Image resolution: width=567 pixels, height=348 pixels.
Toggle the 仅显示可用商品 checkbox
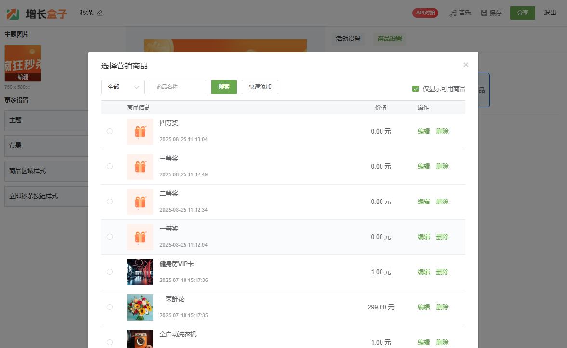coord(415,89)
